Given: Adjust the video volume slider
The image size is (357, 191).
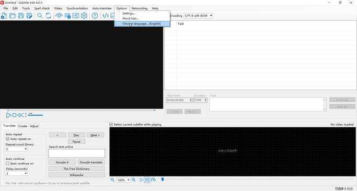Looking at the screenshot, I should point(36,115).
